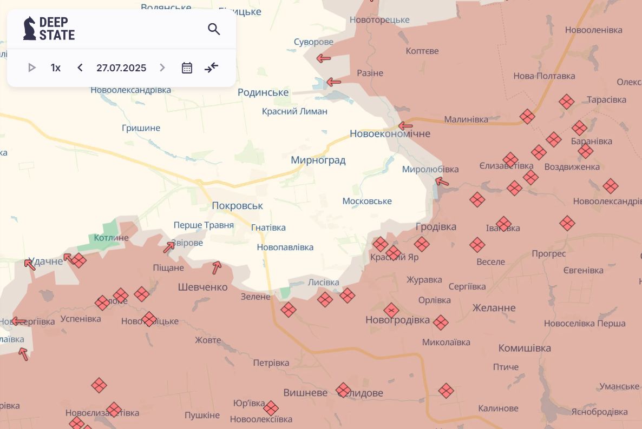642x429 pixels.
Task: Select the unit marker above Новогродівка label
Action: 391,310
